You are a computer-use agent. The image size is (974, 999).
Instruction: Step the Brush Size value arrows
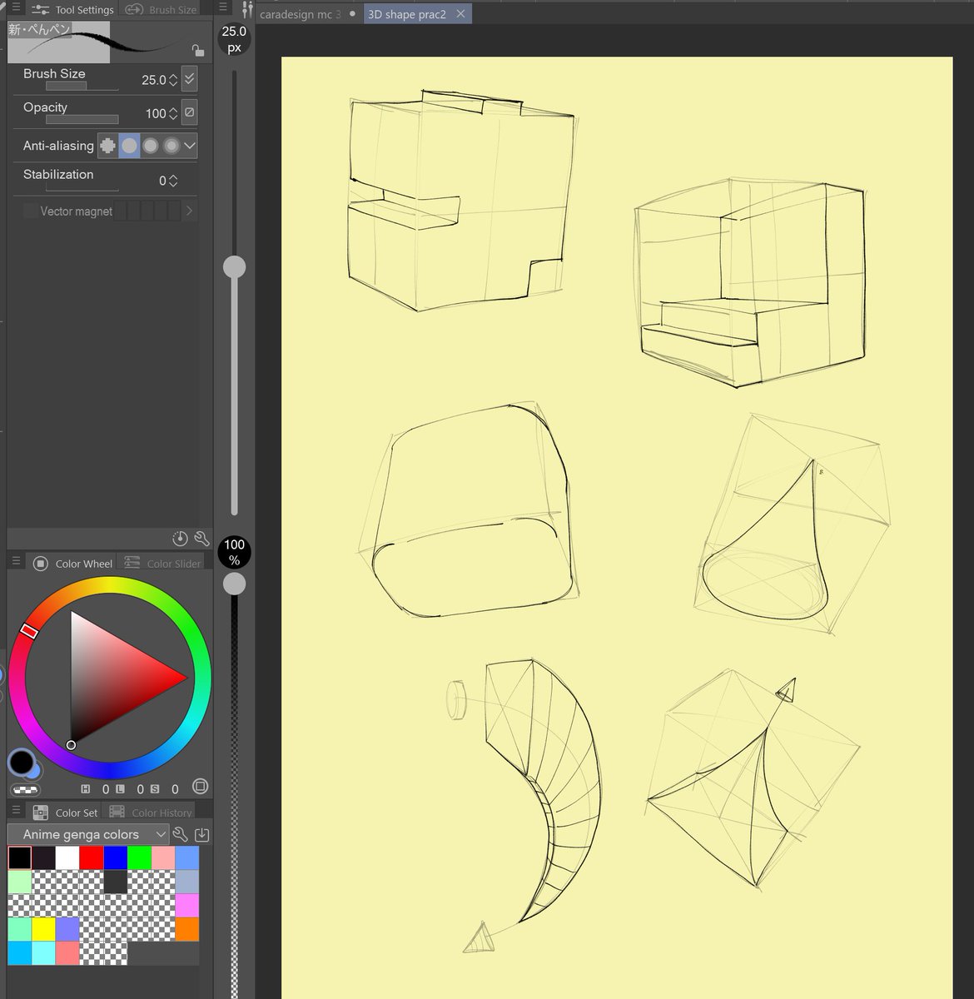pos(173,80)
